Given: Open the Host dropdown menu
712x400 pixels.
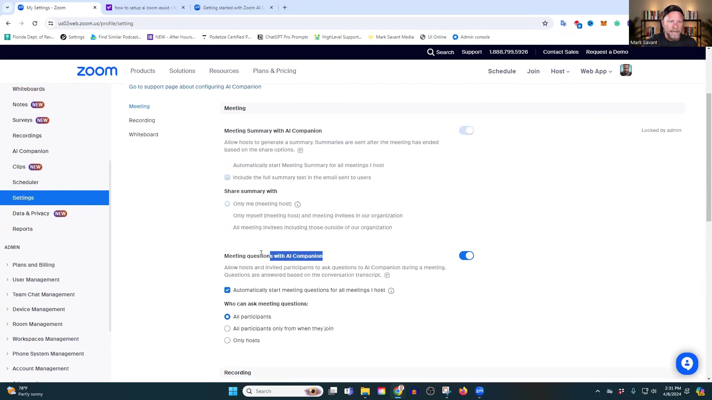Looking at the screenshot, I should (560, 71).
